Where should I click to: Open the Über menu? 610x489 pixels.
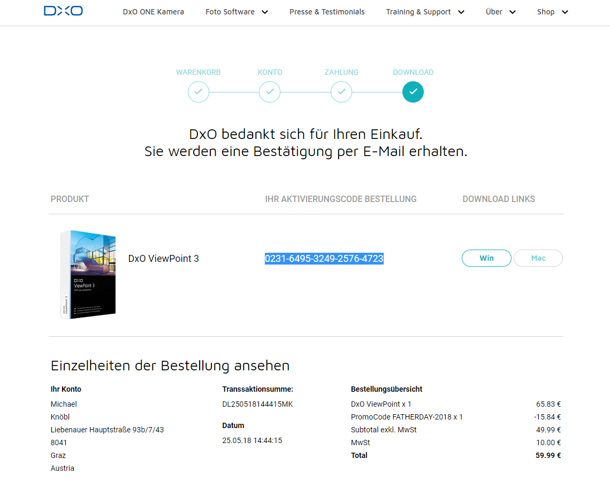[494, 12]
